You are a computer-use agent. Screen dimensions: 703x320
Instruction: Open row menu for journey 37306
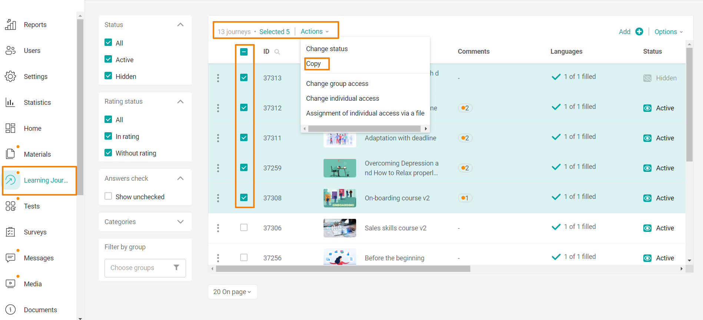(x=218, y=228)
